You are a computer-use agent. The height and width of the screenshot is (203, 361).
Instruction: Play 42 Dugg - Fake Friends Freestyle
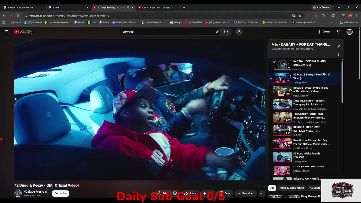[305, 157]
